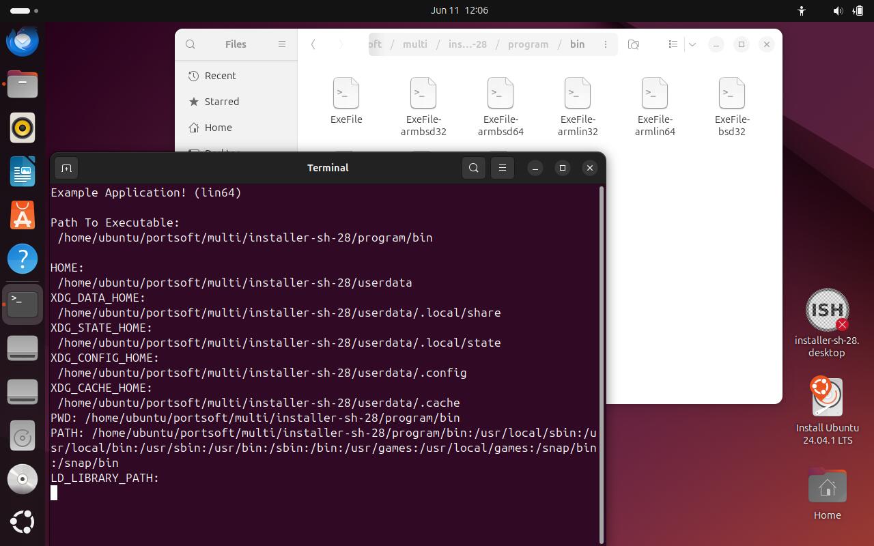The image size is (874, 546).
Task: Open path options three-dot menu
Action: (x=605, y=44)
